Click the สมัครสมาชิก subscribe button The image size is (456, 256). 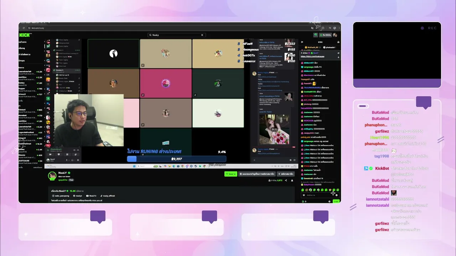pyautogui.click(x=286, y=174)
